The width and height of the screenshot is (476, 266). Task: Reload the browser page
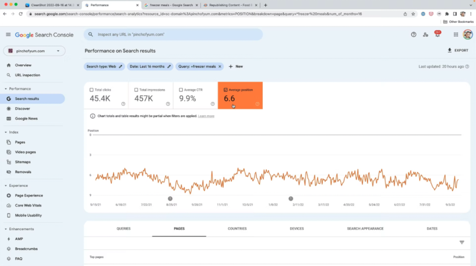point(20,14)
